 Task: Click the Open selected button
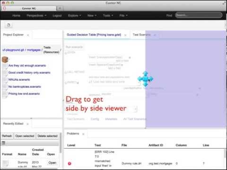(x=25, y=136)
